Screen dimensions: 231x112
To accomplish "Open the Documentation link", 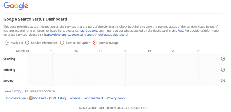I will pyautogui.click(x=15, y=98).
